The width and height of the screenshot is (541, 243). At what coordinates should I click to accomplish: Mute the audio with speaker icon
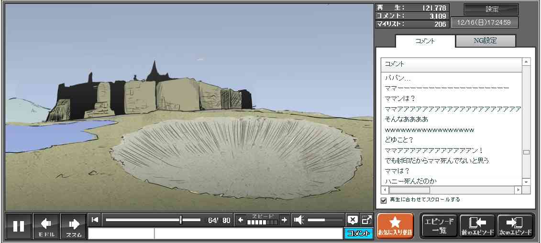[x=299, y=220]
